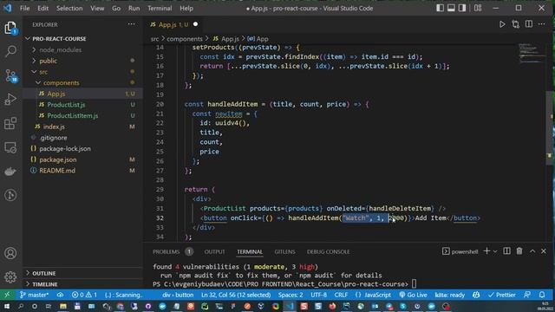The image size is (555, 312).
Task: Switch to the Output panel tab
Action: (214, 252)
